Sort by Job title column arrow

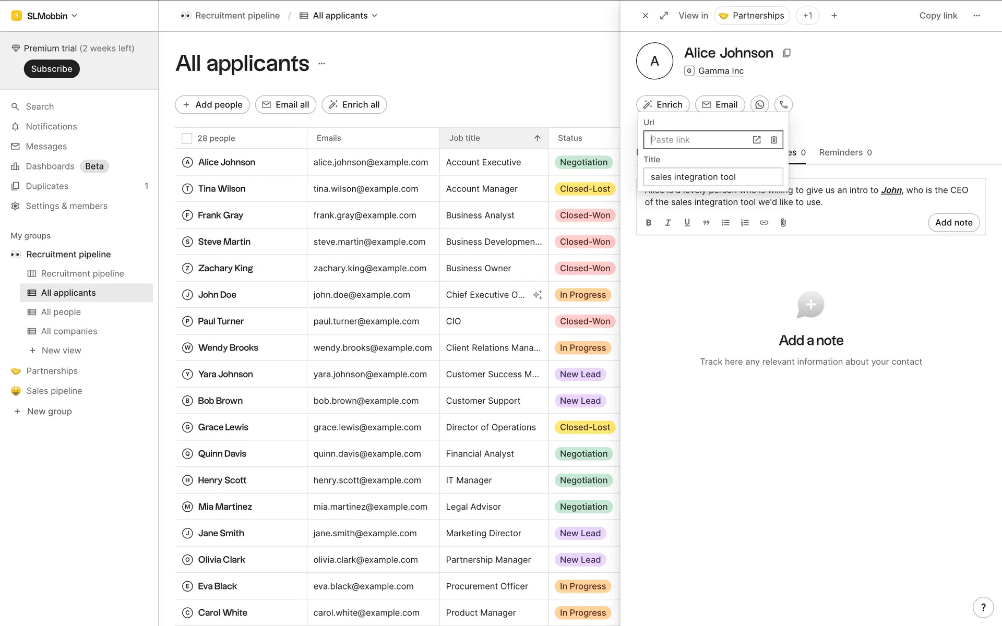click(x=537, y=138)
